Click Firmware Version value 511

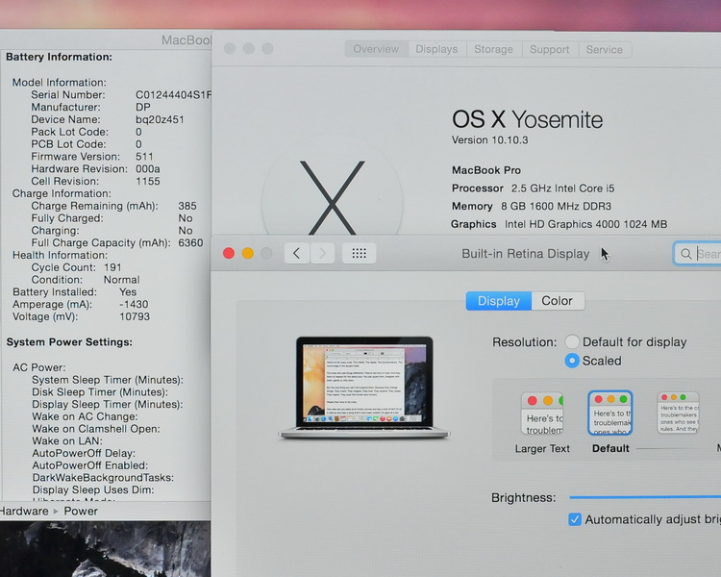(x=144, y=157)
